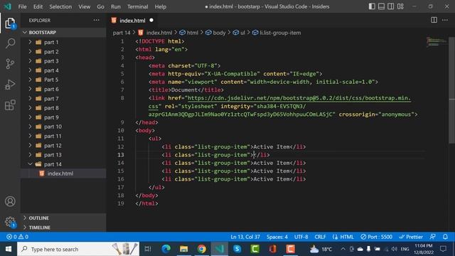This screenshot has width=455, height=256.
Task: Open the Help menu
Action: pos(161,6)
